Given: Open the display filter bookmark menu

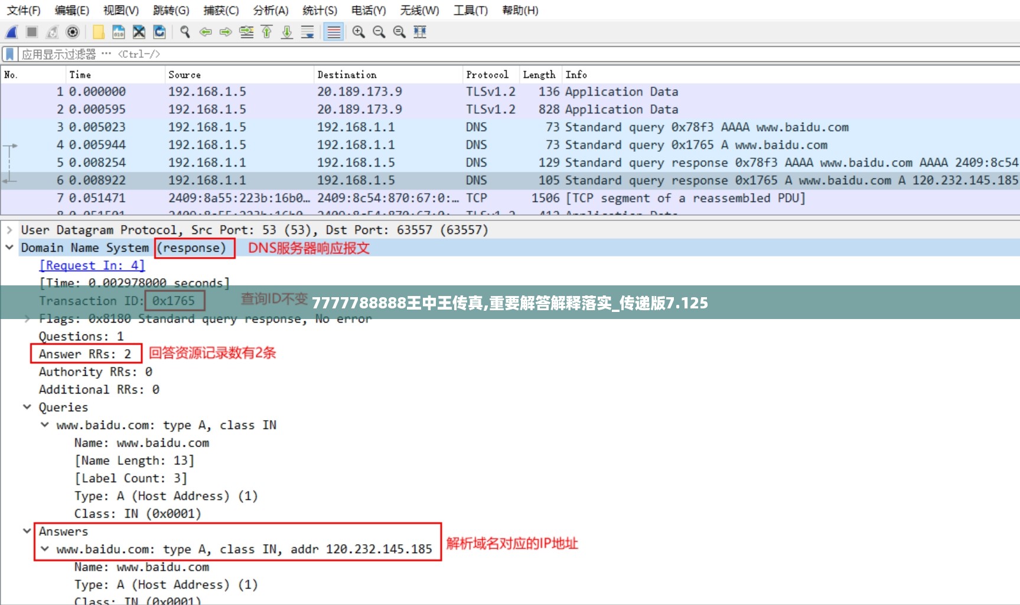Looking at the screenshot, I should point(9,54).
